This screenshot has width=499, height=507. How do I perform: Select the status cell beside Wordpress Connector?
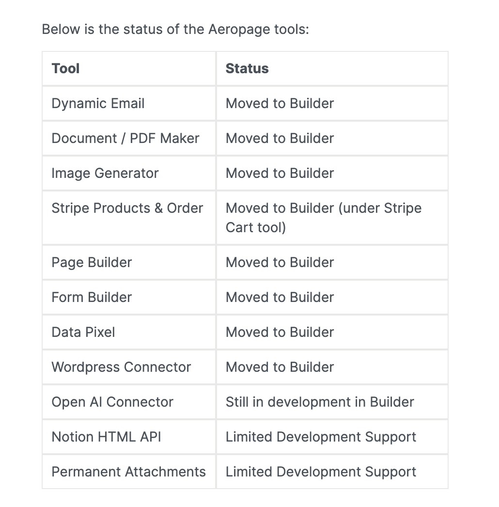pos(280,367)
